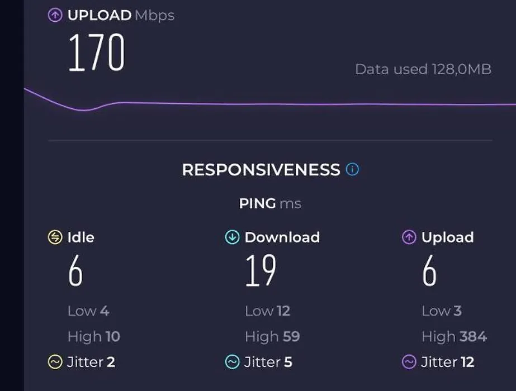This screenshot has width=516, height=391.
Task: Click the Download High 59 reading
Action: click(x=272, y=337)
